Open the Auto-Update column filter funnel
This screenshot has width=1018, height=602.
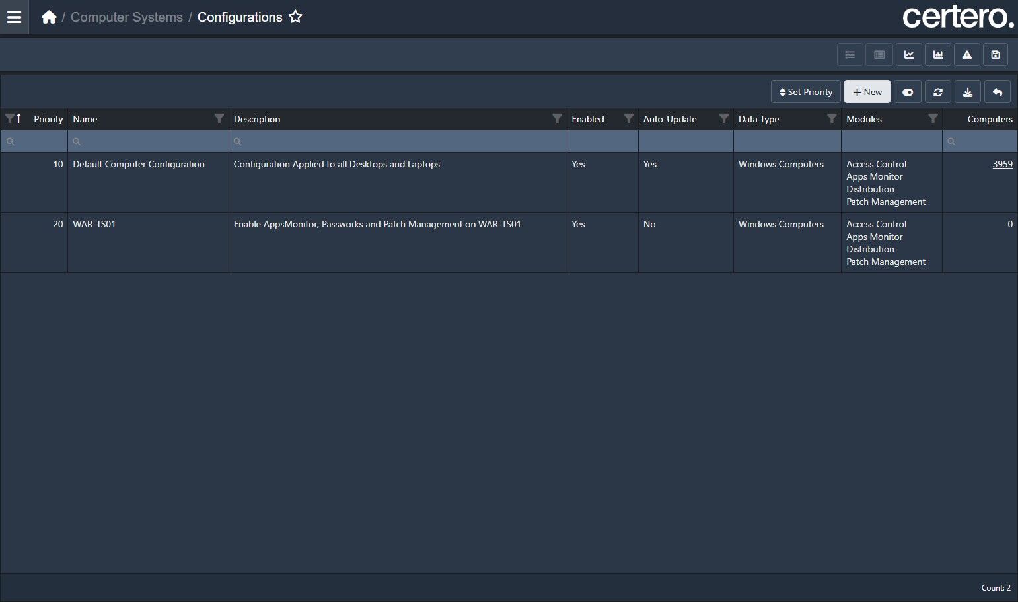[724, 118]
